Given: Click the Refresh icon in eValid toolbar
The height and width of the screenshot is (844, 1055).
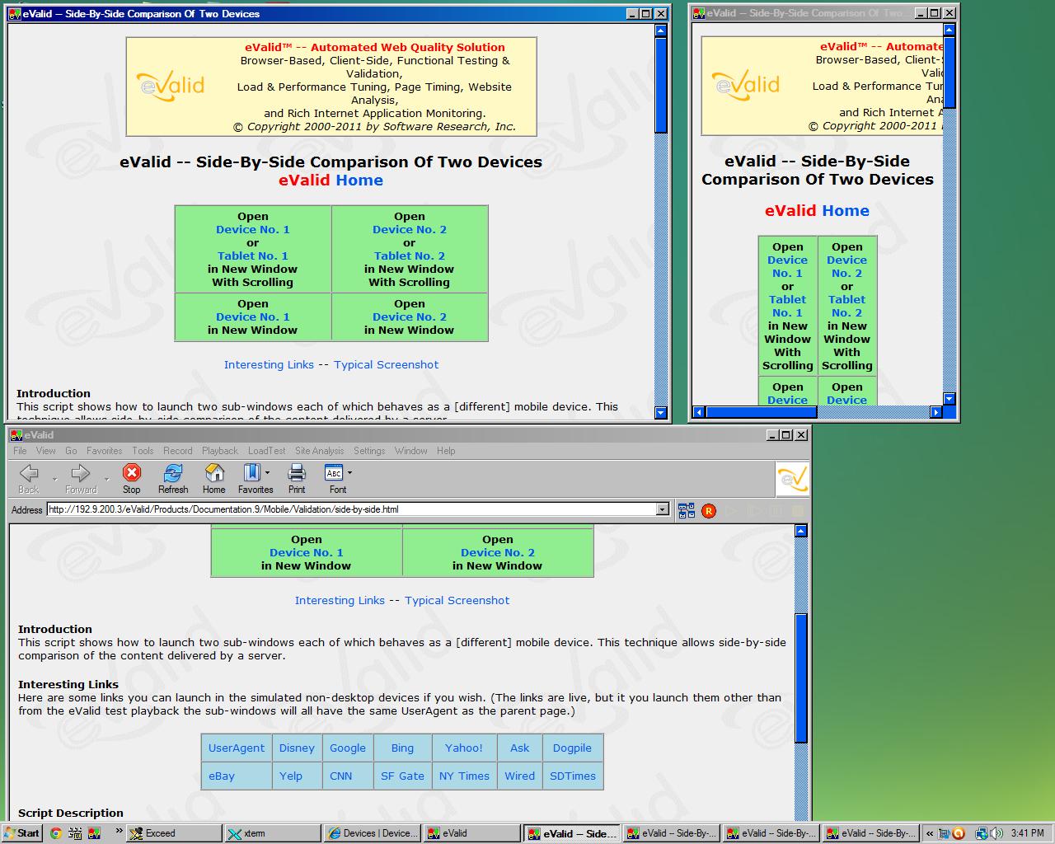Looking at the screenshot, I should pyautogui.click(x=173, y=473).
